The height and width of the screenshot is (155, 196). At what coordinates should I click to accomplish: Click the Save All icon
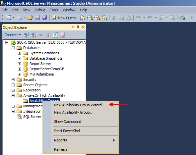(45, 18)
